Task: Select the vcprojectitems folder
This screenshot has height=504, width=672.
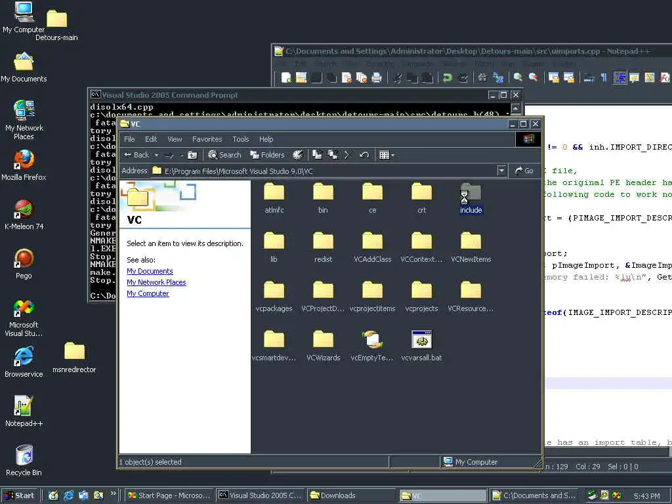Action: [x=373, y=296]
